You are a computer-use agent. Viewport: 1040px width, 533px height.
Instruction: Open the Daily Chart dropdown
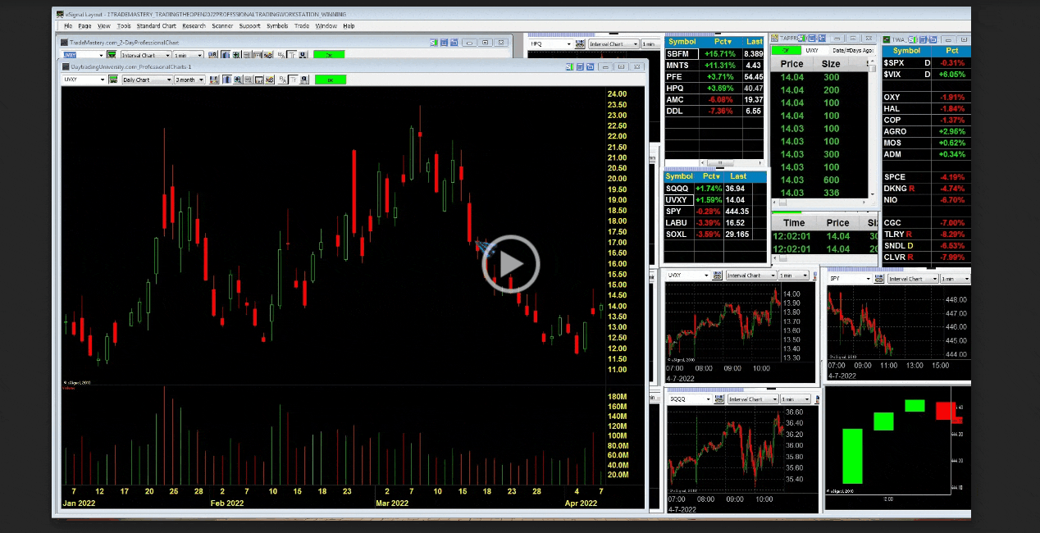169,80
